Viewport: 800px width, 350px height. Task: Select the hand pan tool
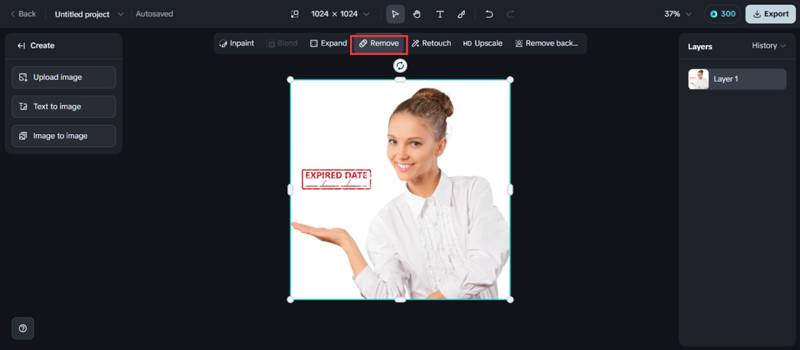pos(417,14)
